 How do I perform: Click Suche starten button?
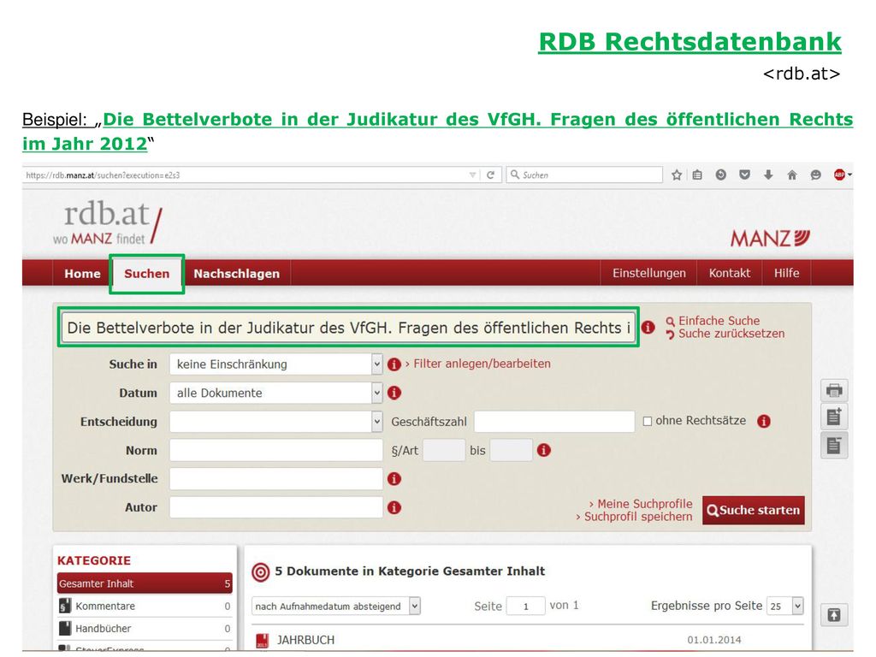753,510
